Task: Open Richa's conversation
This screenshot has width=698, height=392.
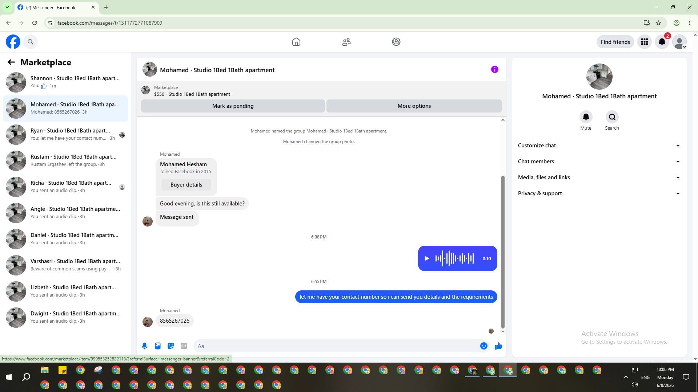Action: click(65, 187)
